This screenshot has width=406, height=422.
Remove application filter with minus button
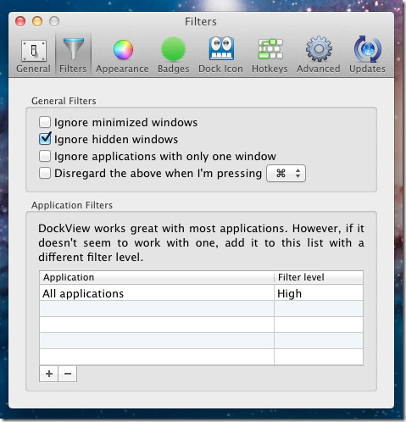point(68,374)
